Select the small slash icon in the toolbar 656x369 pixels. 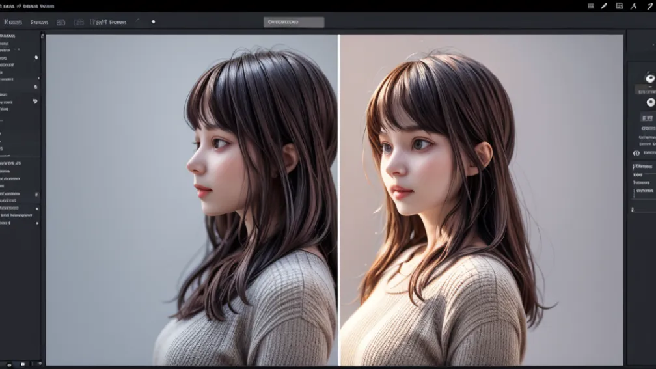(x=137, y=21)
